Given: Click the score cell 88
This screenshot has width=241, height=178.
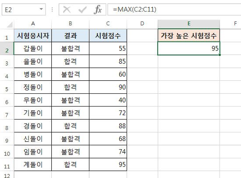Looking at the screenshot, I should click(108, 126).
